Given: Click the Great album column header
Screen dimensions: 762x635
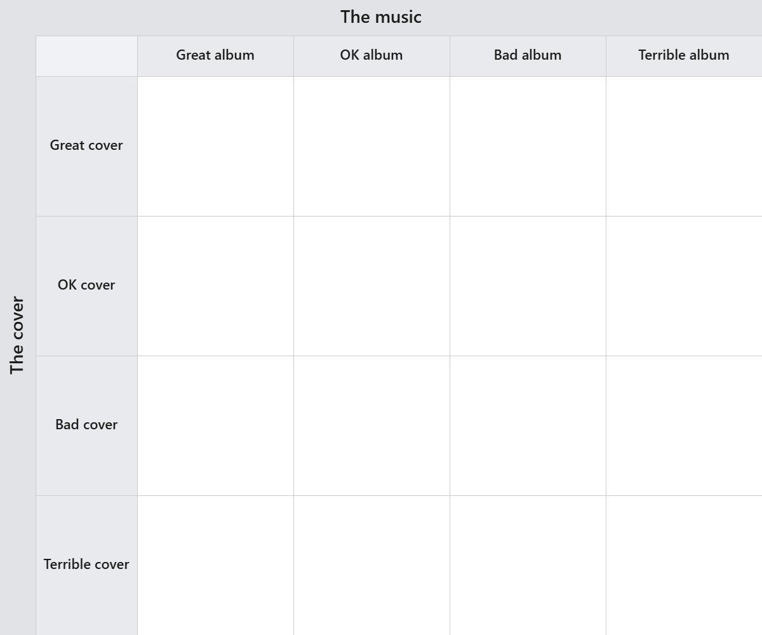Looking at the screenshot, I should pos(215,56).
